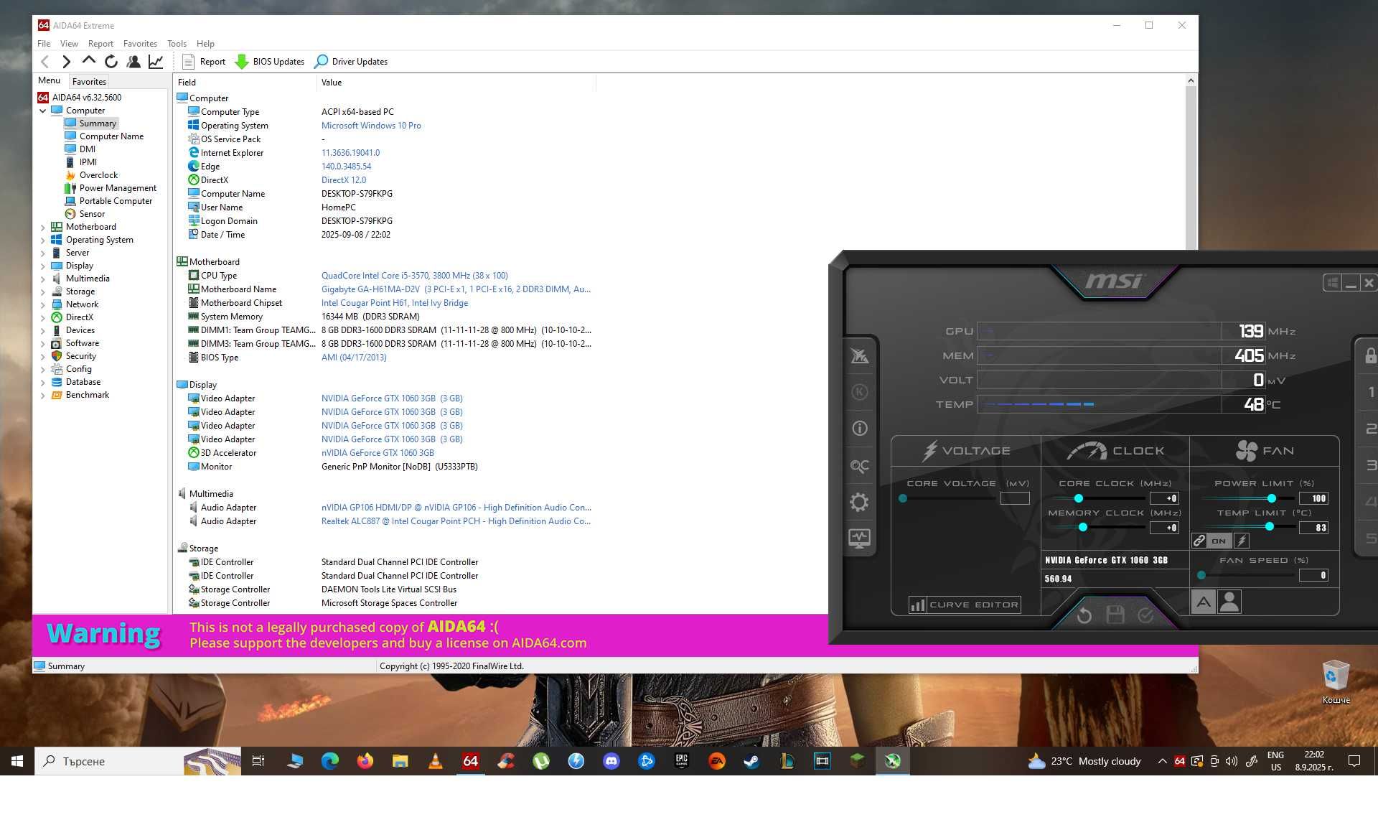Launch OC Scanner in MSI Afterburner
The height and width of the screenshot is (835, 1378).
(859, 466)
